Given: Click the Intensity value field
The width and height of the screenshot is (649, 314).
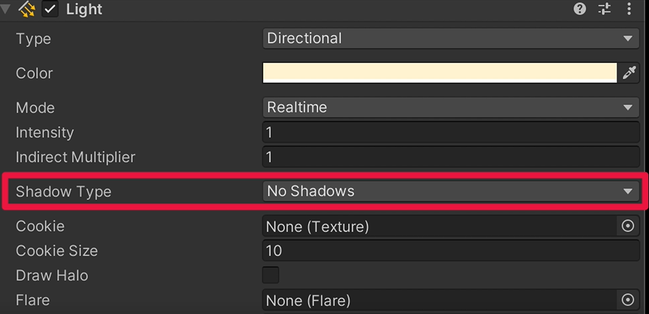Looking at the screenshot, I should coord(451,132).
